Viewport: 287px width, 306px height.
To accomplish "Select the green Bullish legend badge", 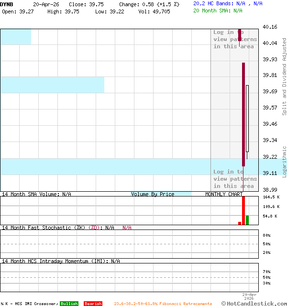I will click(x=68, y=304).
